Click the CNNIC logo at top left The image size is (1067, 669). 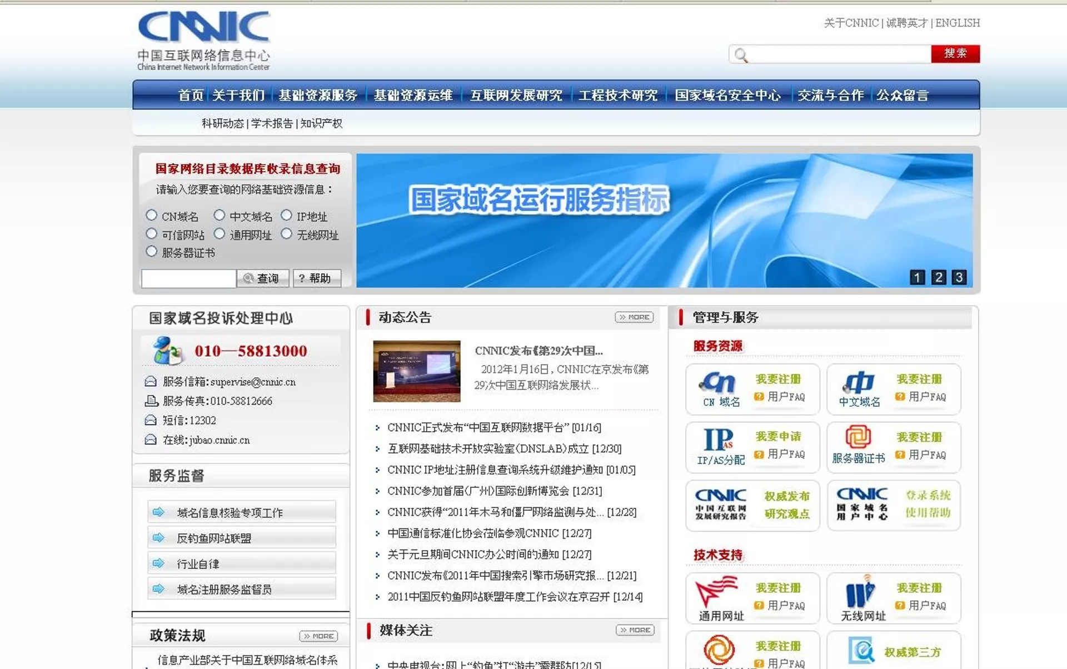pyautogui.click(x=203, y=41)
